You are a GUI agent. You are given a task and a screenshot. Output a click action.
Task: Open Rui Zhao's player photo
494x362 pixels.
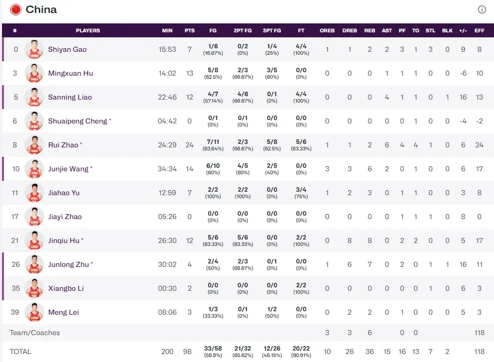(34, 145)
